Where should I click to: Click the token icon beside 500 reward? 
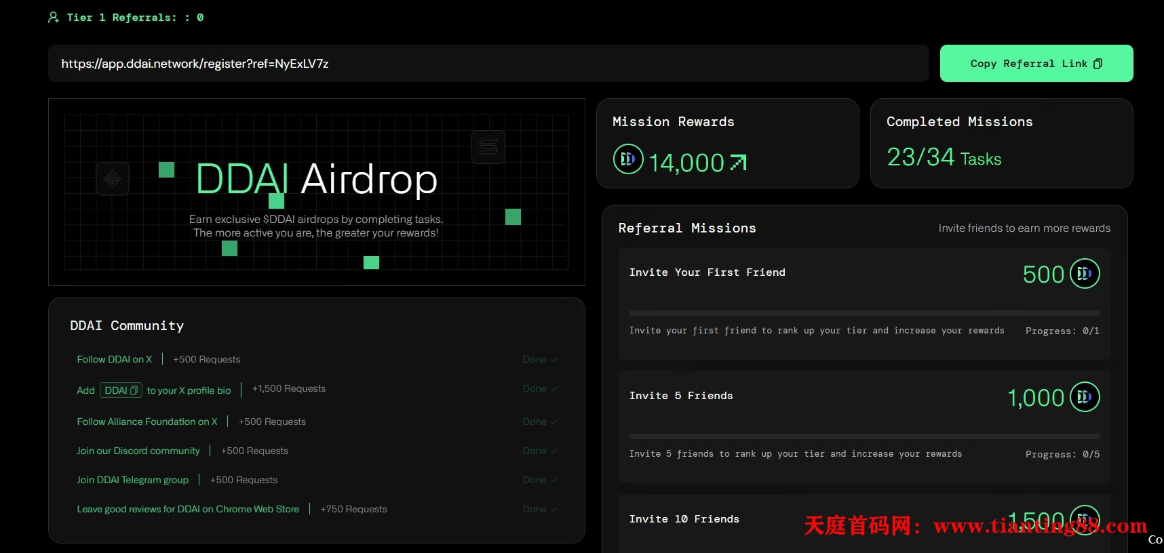pyautogui.click(x=1085, y=274)
